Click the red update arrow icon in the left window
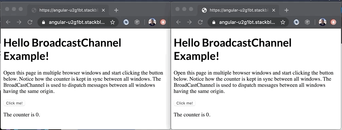342x130 pixels. (163, 22)
